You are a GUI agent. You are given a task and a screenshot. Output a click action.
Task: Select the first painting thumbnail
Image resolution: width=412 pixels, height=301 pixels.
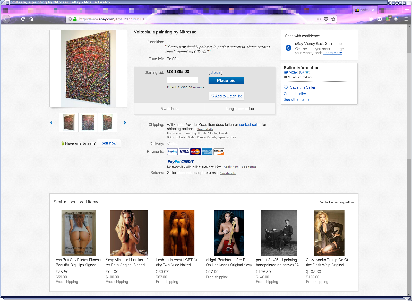(x=69, y=123)
